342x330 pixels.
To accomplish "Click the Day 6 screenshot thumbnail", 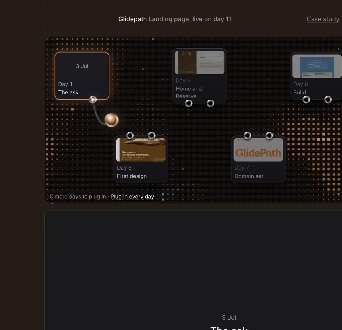I will (199, 62).
